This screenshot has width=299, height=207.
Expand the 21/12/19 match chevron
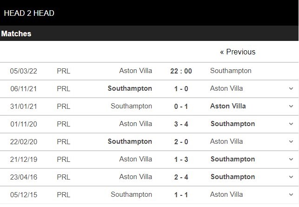291,159
